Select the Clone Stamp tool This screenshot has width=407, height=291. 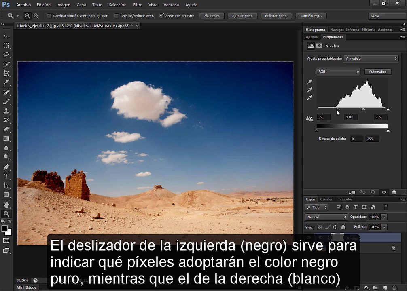click(6, 111)
